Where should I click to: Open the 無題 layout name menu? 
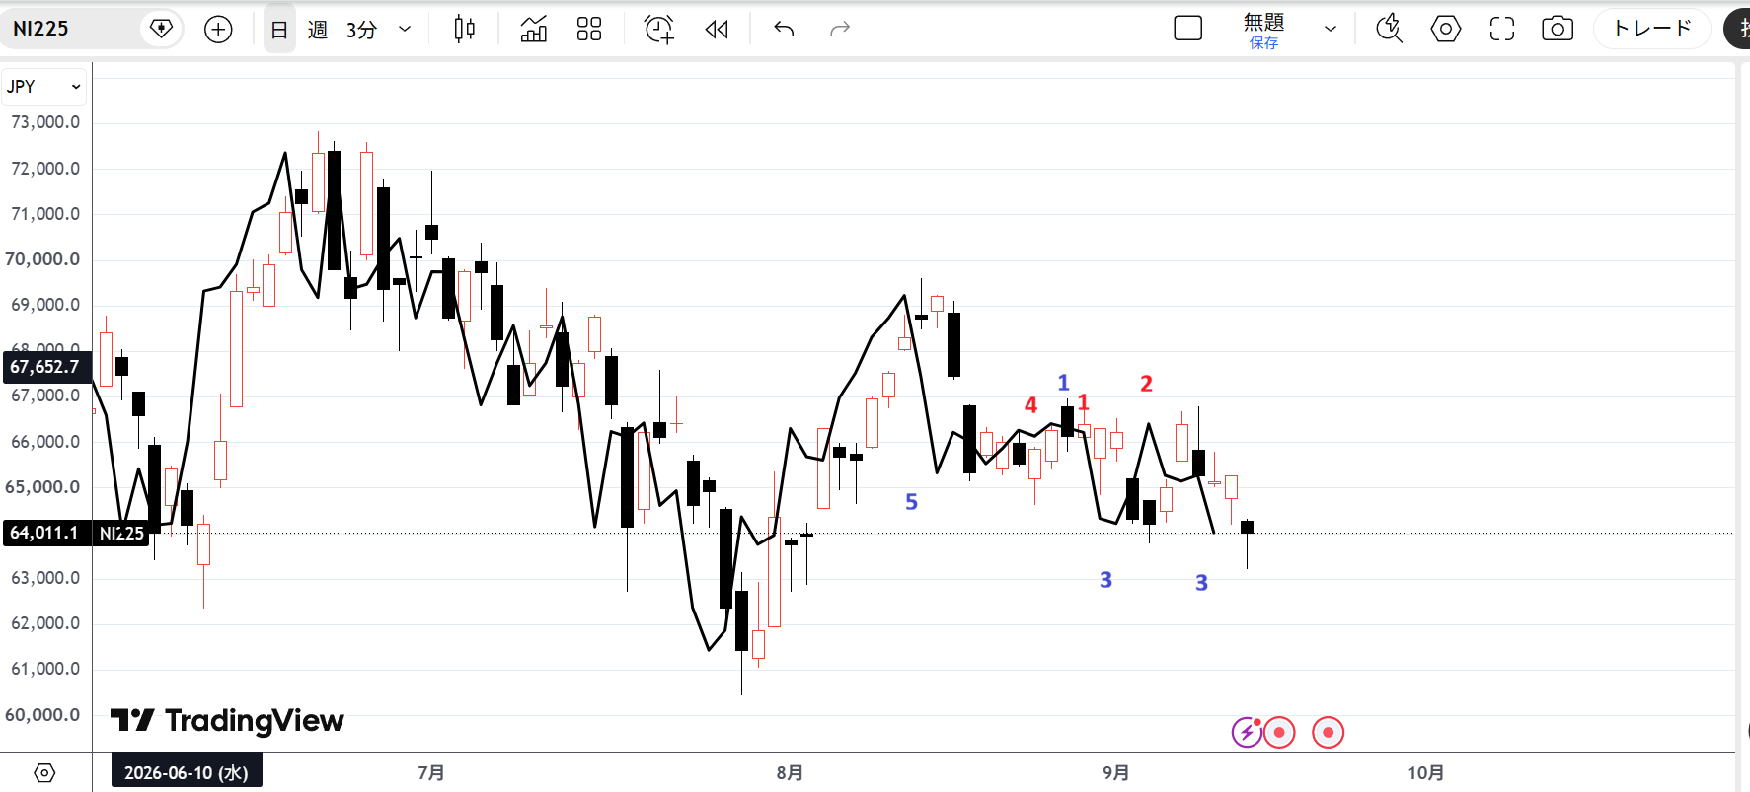(1263, 30)
